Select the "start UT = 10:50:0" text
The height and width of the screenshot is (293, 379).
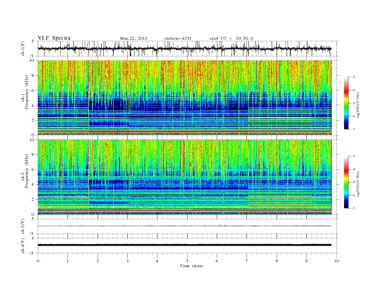coord(231,38)
